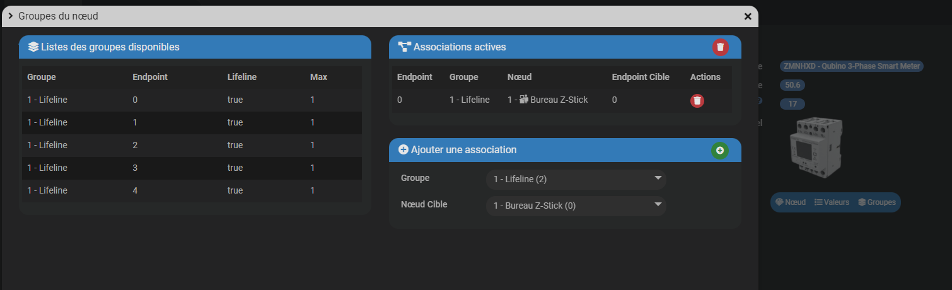Screen dimensions: 952x290
Task: Click the Max column header in groups list
Action: tap(318, 77)
